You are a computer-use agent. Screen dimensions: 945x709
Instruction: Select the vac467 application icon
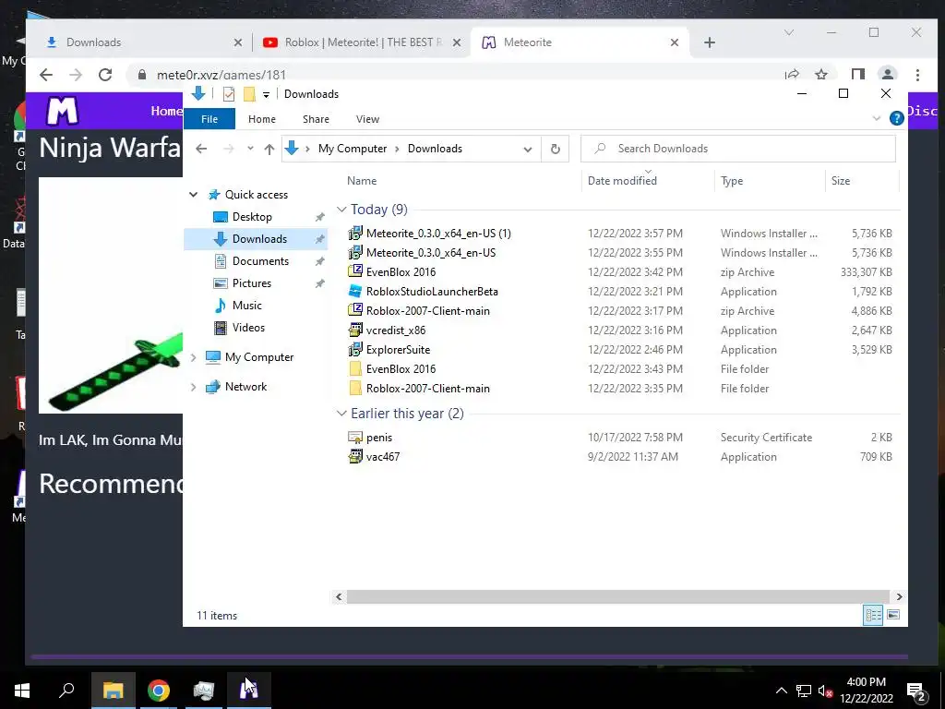click(355, 456)
